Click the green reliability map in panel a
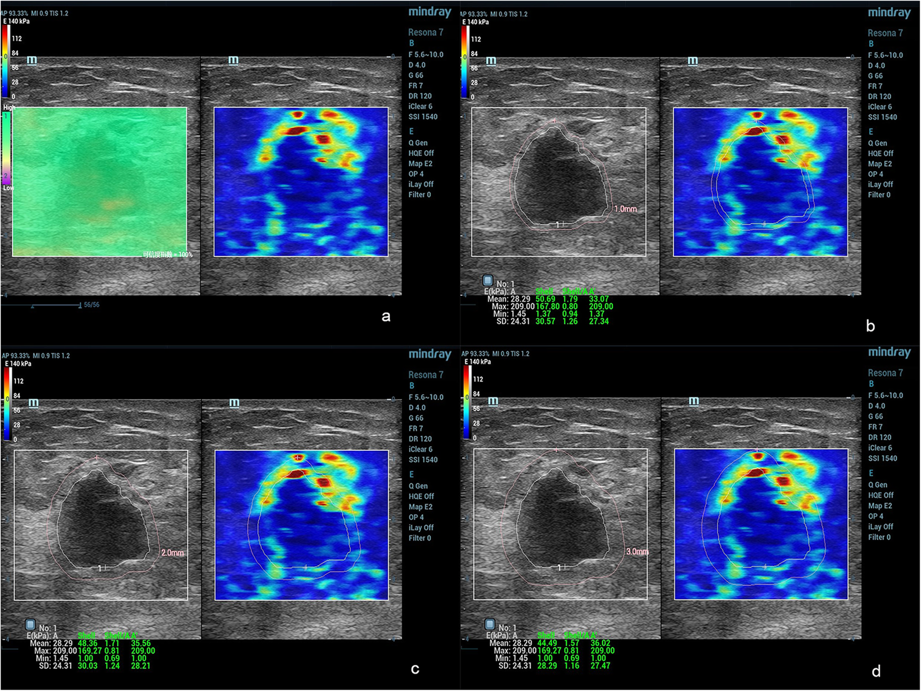Image resolution: width=921 pixels, height=691 pixels. [99, 182]
